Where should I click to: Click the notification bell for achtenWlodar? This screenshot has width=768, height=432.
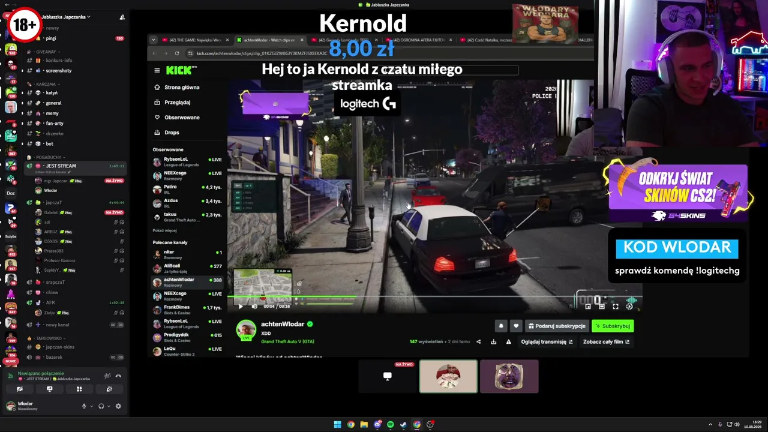(501, 326)
